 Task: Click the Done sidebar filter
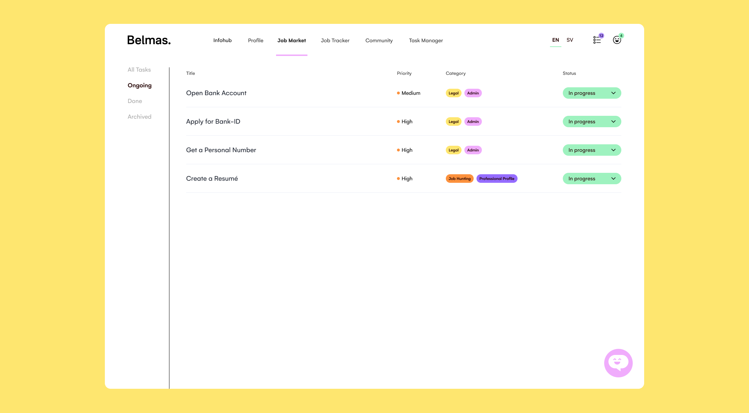pos(135,101)
